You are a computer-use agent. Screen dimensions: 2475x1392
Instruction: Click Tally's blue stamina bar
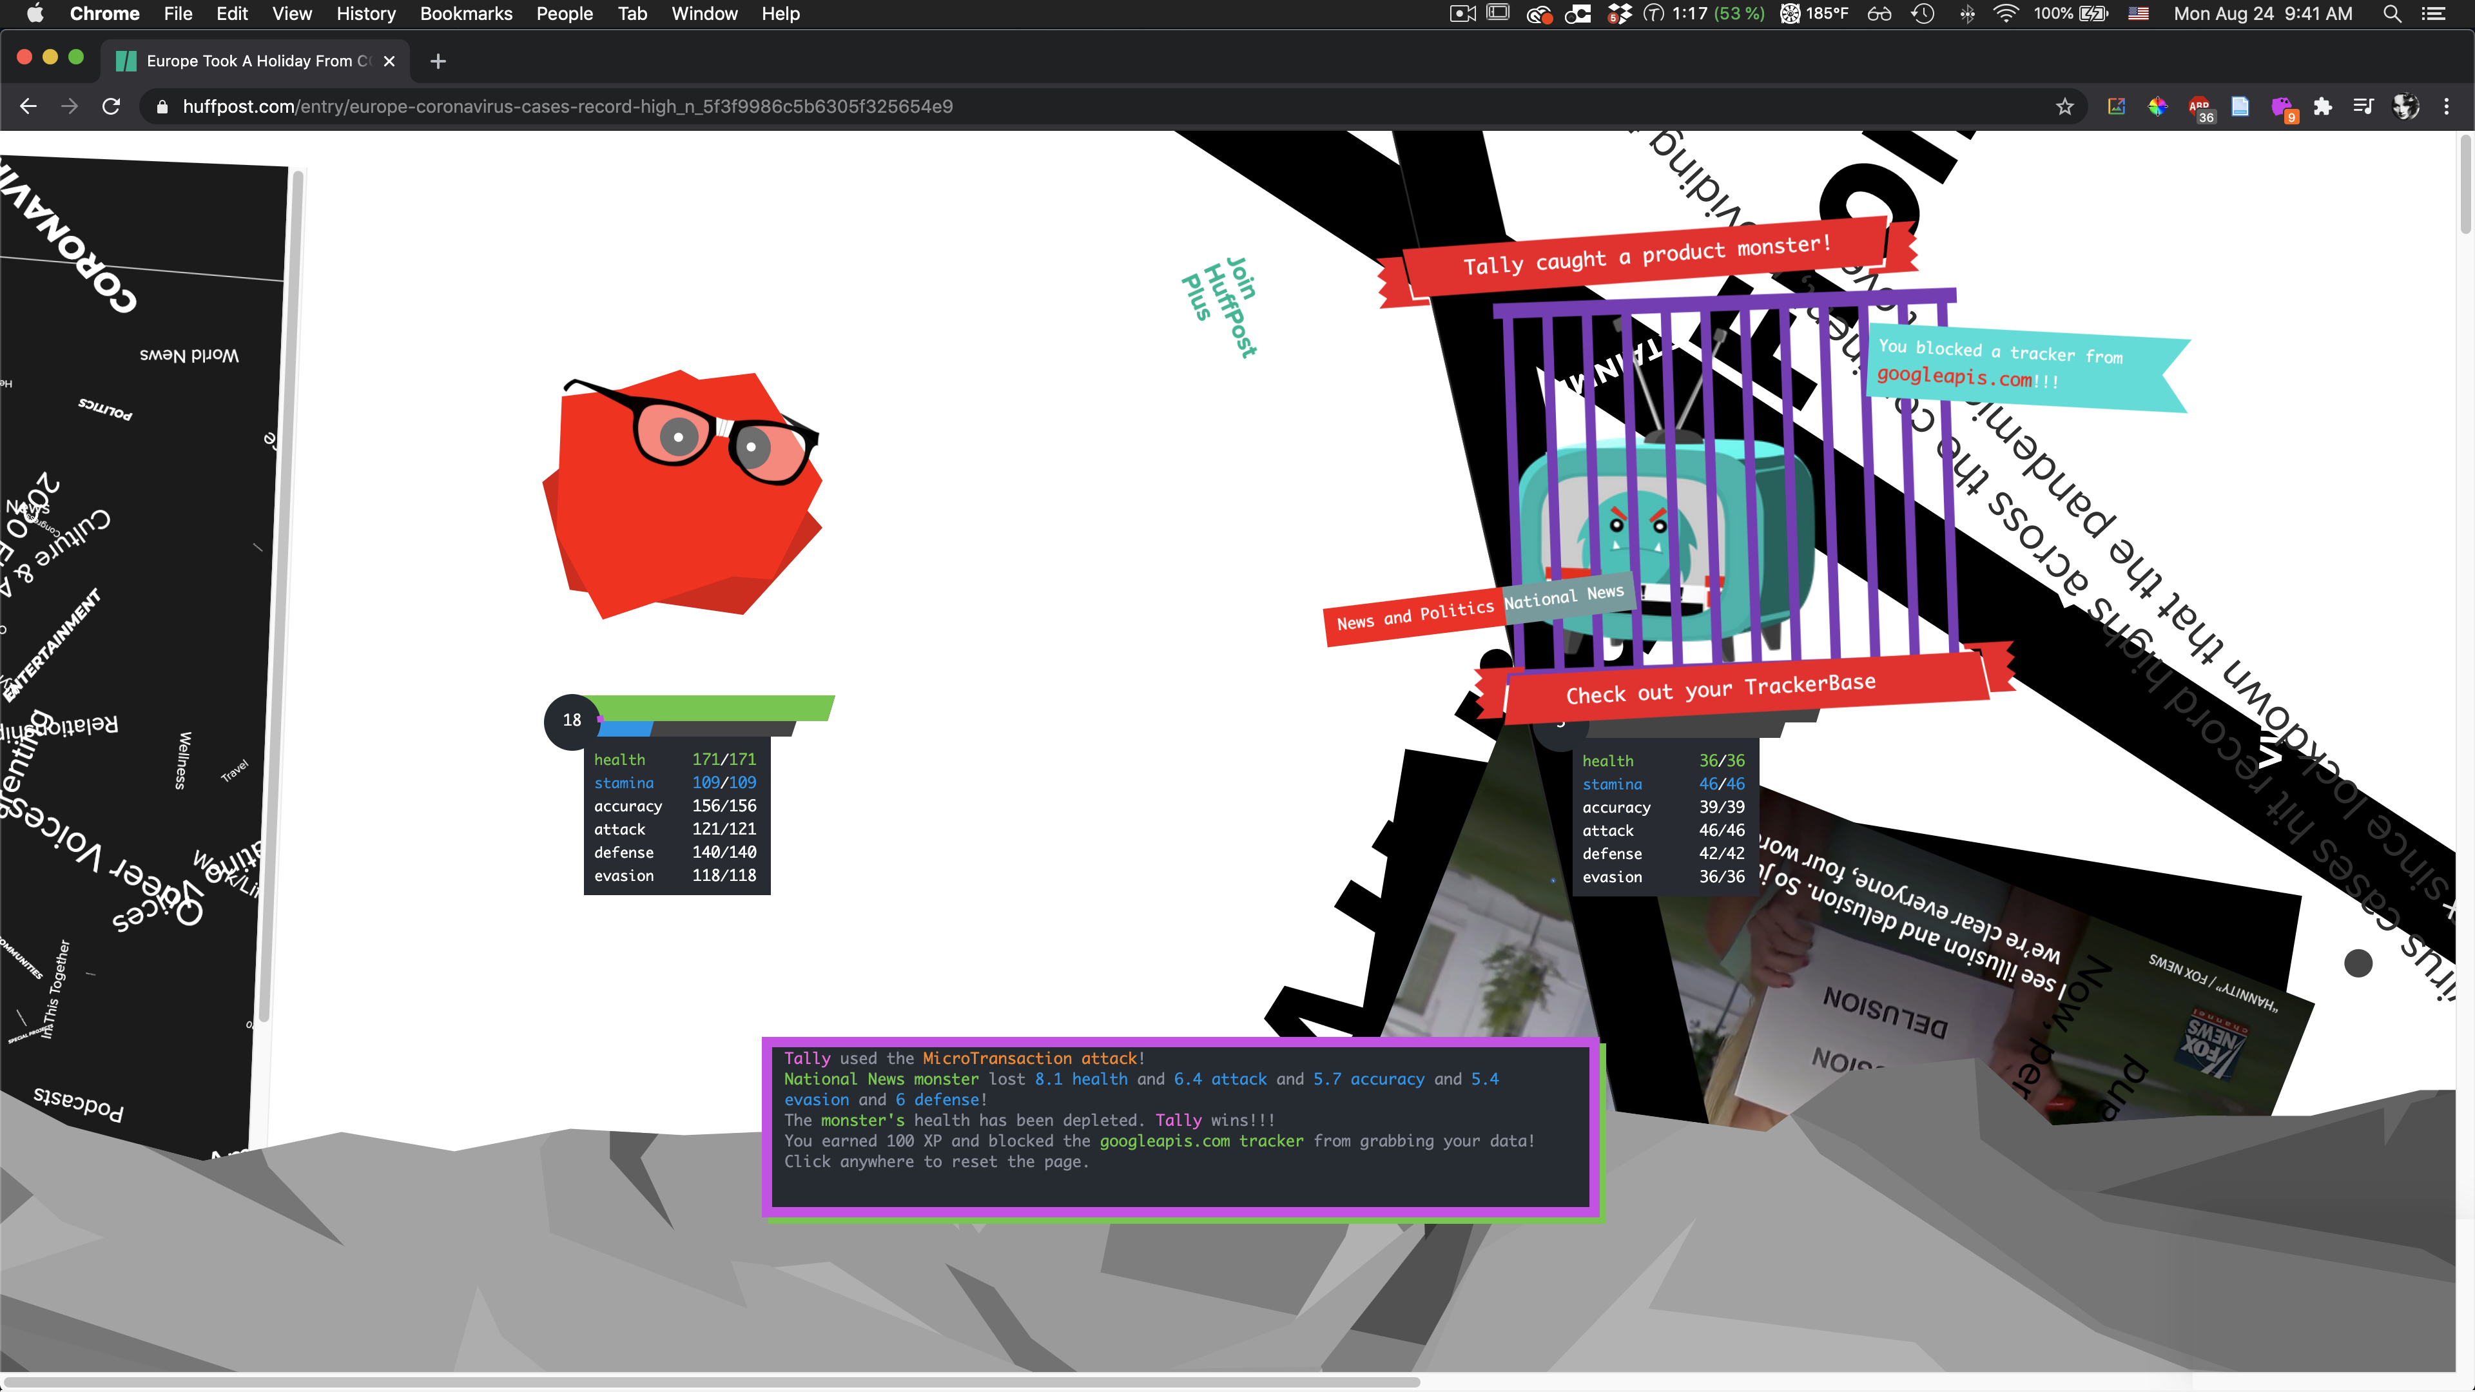click(625, 729)
